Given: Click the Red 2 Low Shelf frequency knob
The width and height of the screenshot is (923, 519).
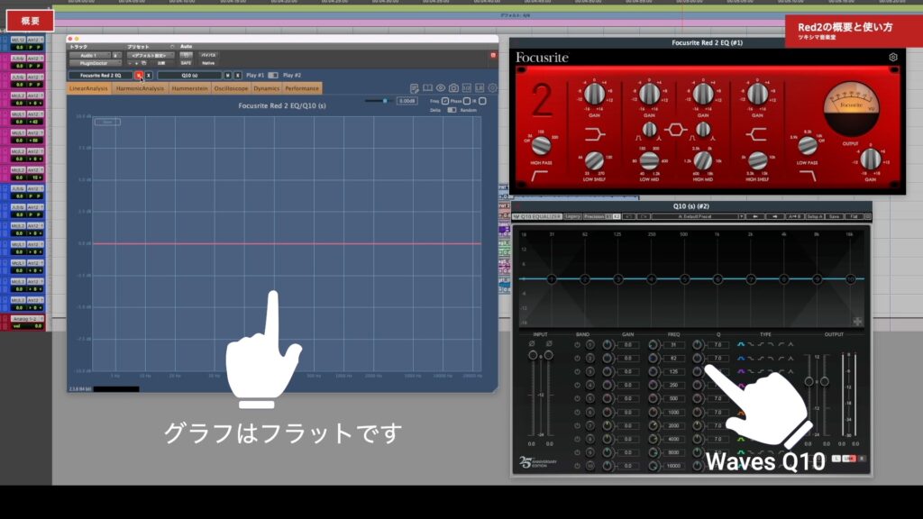Looking at the screenshot, I should (594, 160).
